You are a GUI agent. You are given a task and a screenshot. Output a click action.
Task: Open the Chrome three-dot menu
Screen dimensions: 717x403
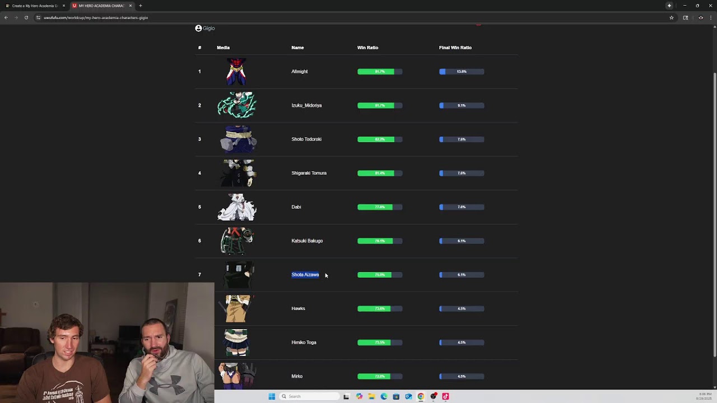711,17
